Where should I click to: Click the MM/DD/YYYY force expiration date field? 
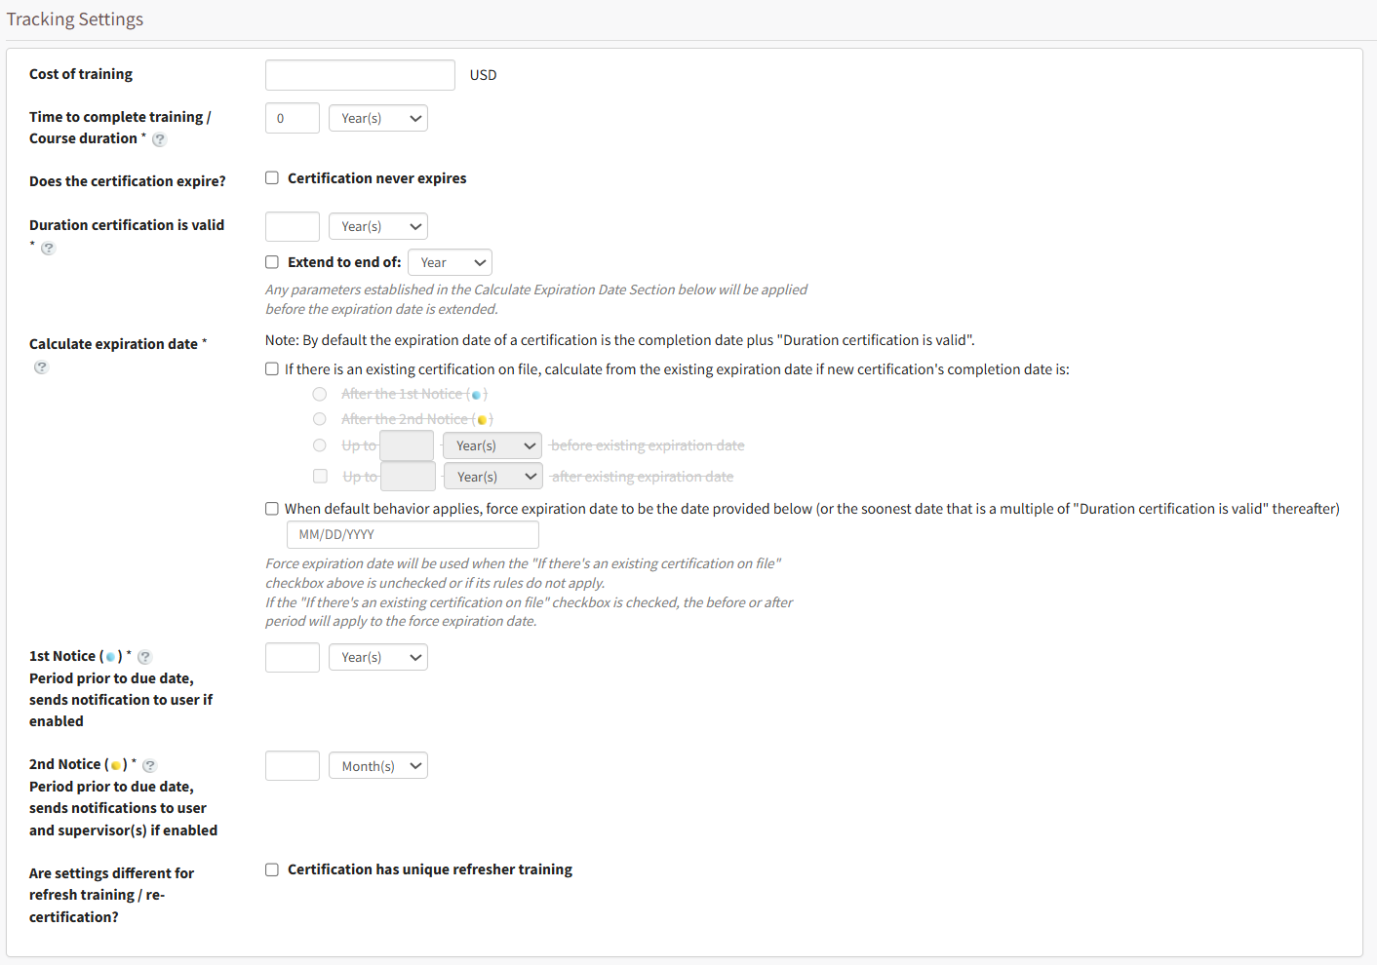pos(413,535)
